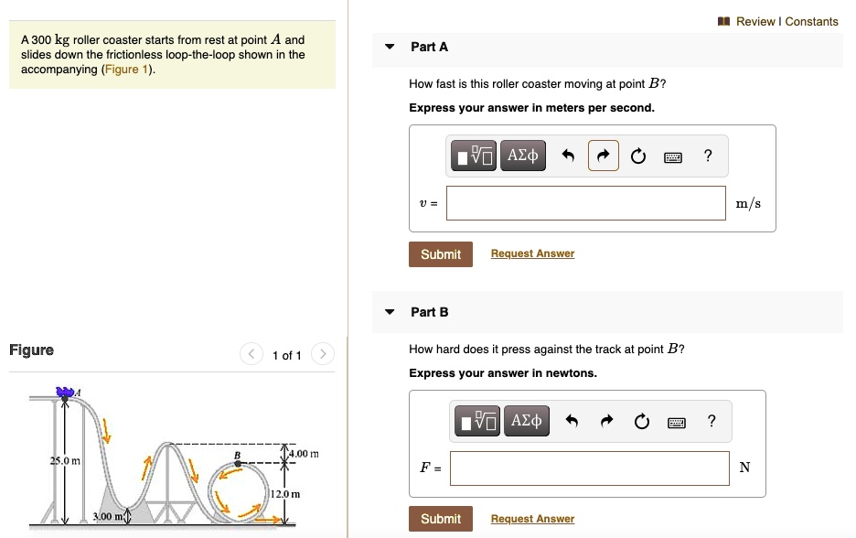Image resolution: width=856 pixels, height=538 pixels.
Task: Click the velocity answer input field
Action: coord(585,203)
